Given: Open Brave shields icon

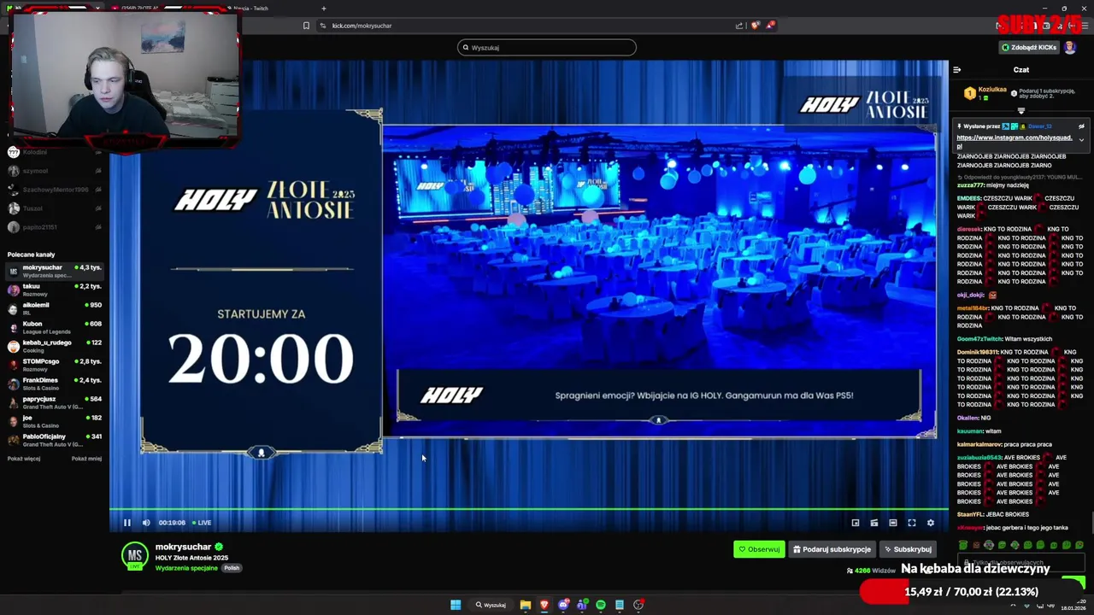Looking at the screenshot, I should tap(755, 26).
